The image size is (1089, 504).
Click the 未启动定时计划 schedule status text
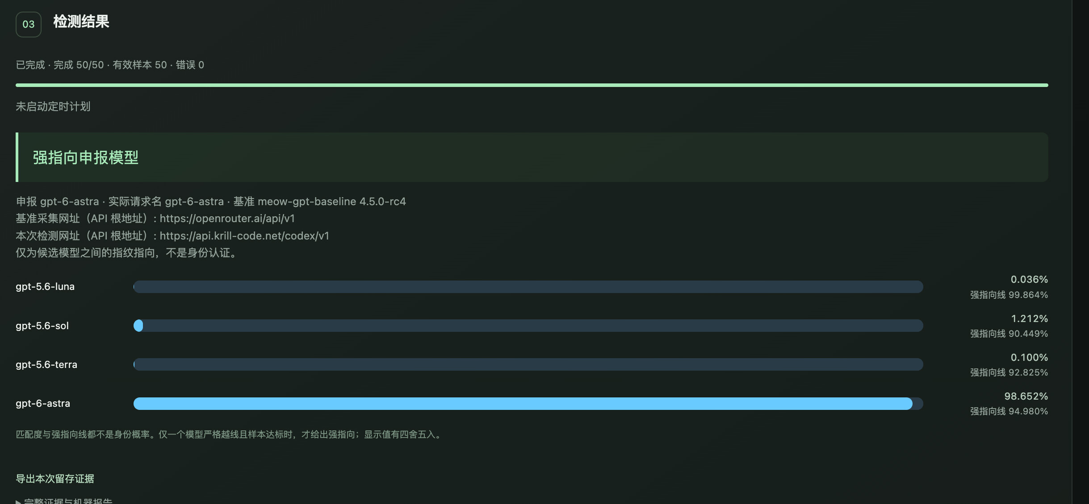53,106
